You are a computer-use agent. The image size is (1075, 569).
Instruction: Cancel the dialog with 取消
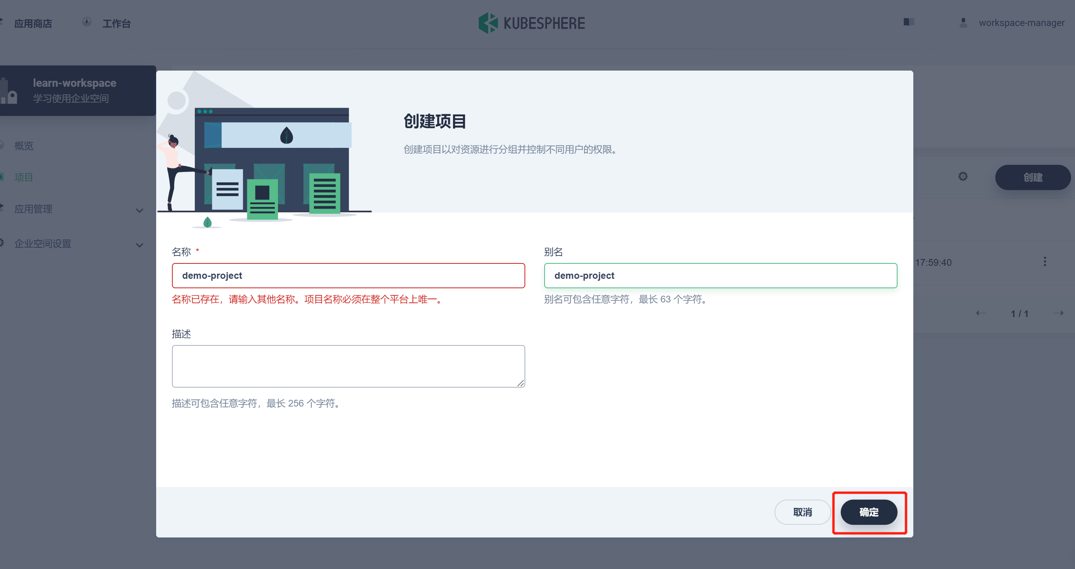click(802, 512)
